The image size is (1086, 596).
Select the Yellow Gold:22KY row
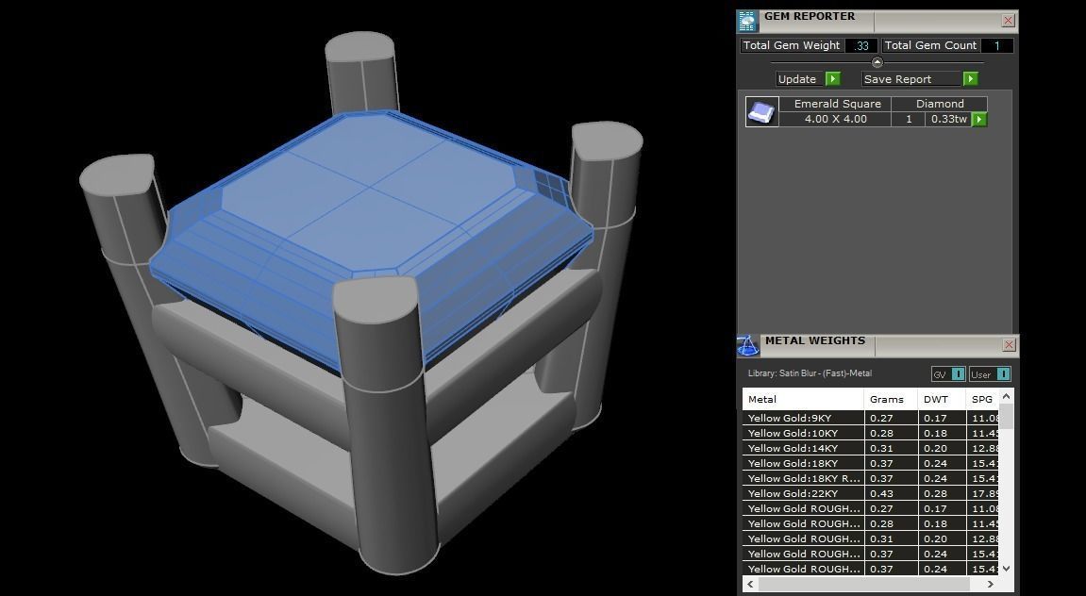(871, 493)
